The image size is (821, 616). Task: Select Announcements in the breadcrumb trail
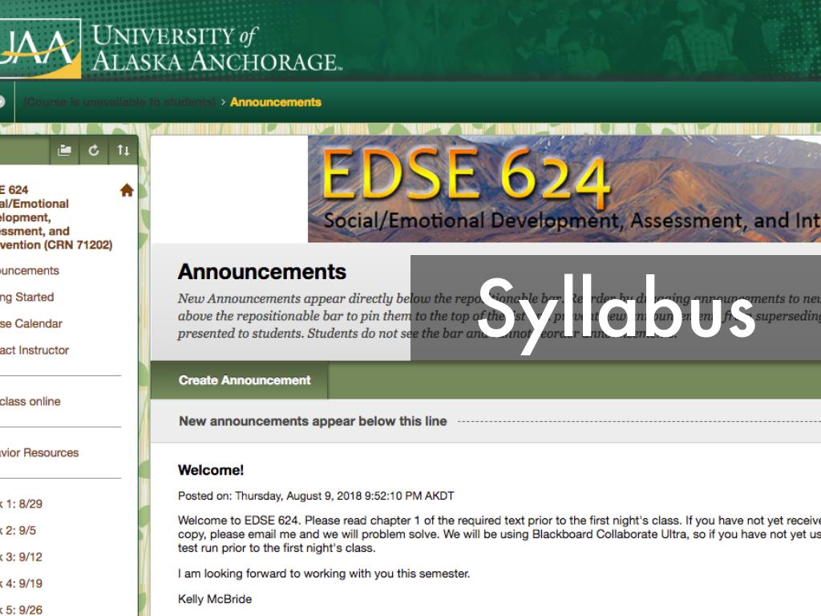[x=275, y=102]
